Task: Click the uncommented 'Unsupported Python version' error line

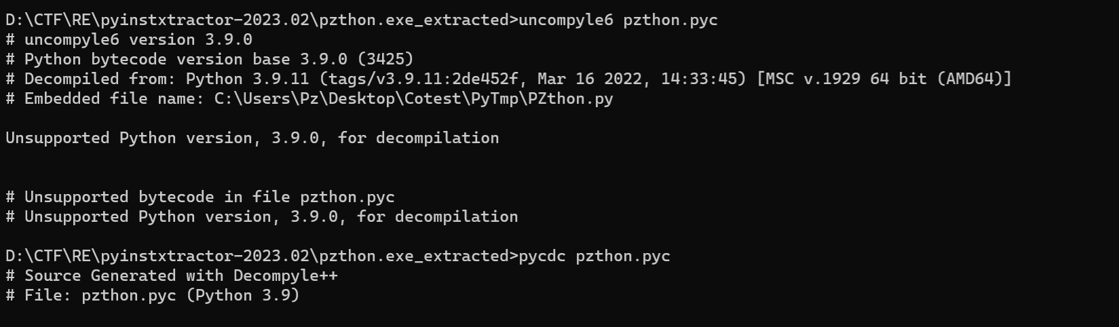Action: click(252, 138)
